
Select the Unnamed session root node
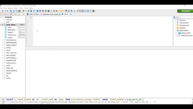(8, 17)
